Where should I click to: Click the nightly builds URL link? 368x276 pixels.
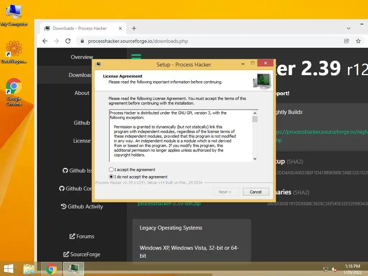tap(322, 136)
